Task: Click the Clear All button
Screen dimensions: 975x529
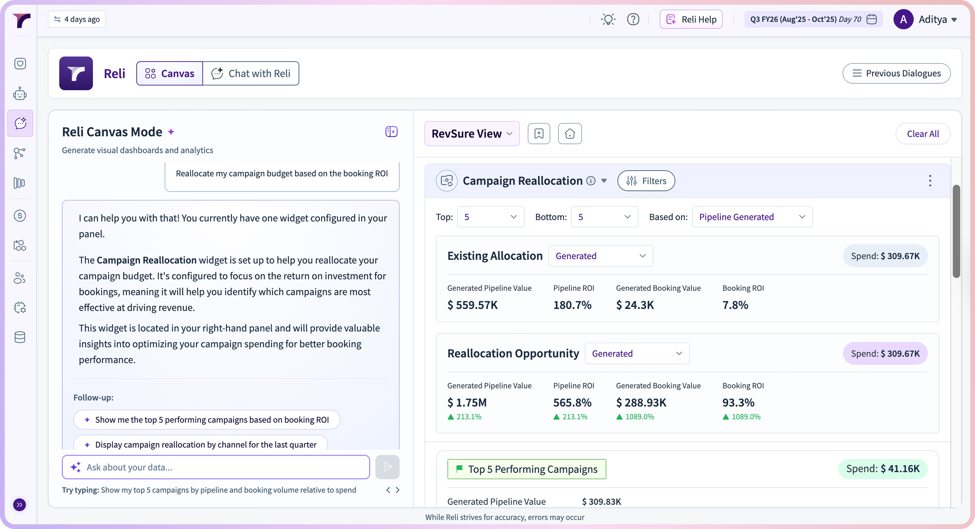Action: click(x=922, y=134)
